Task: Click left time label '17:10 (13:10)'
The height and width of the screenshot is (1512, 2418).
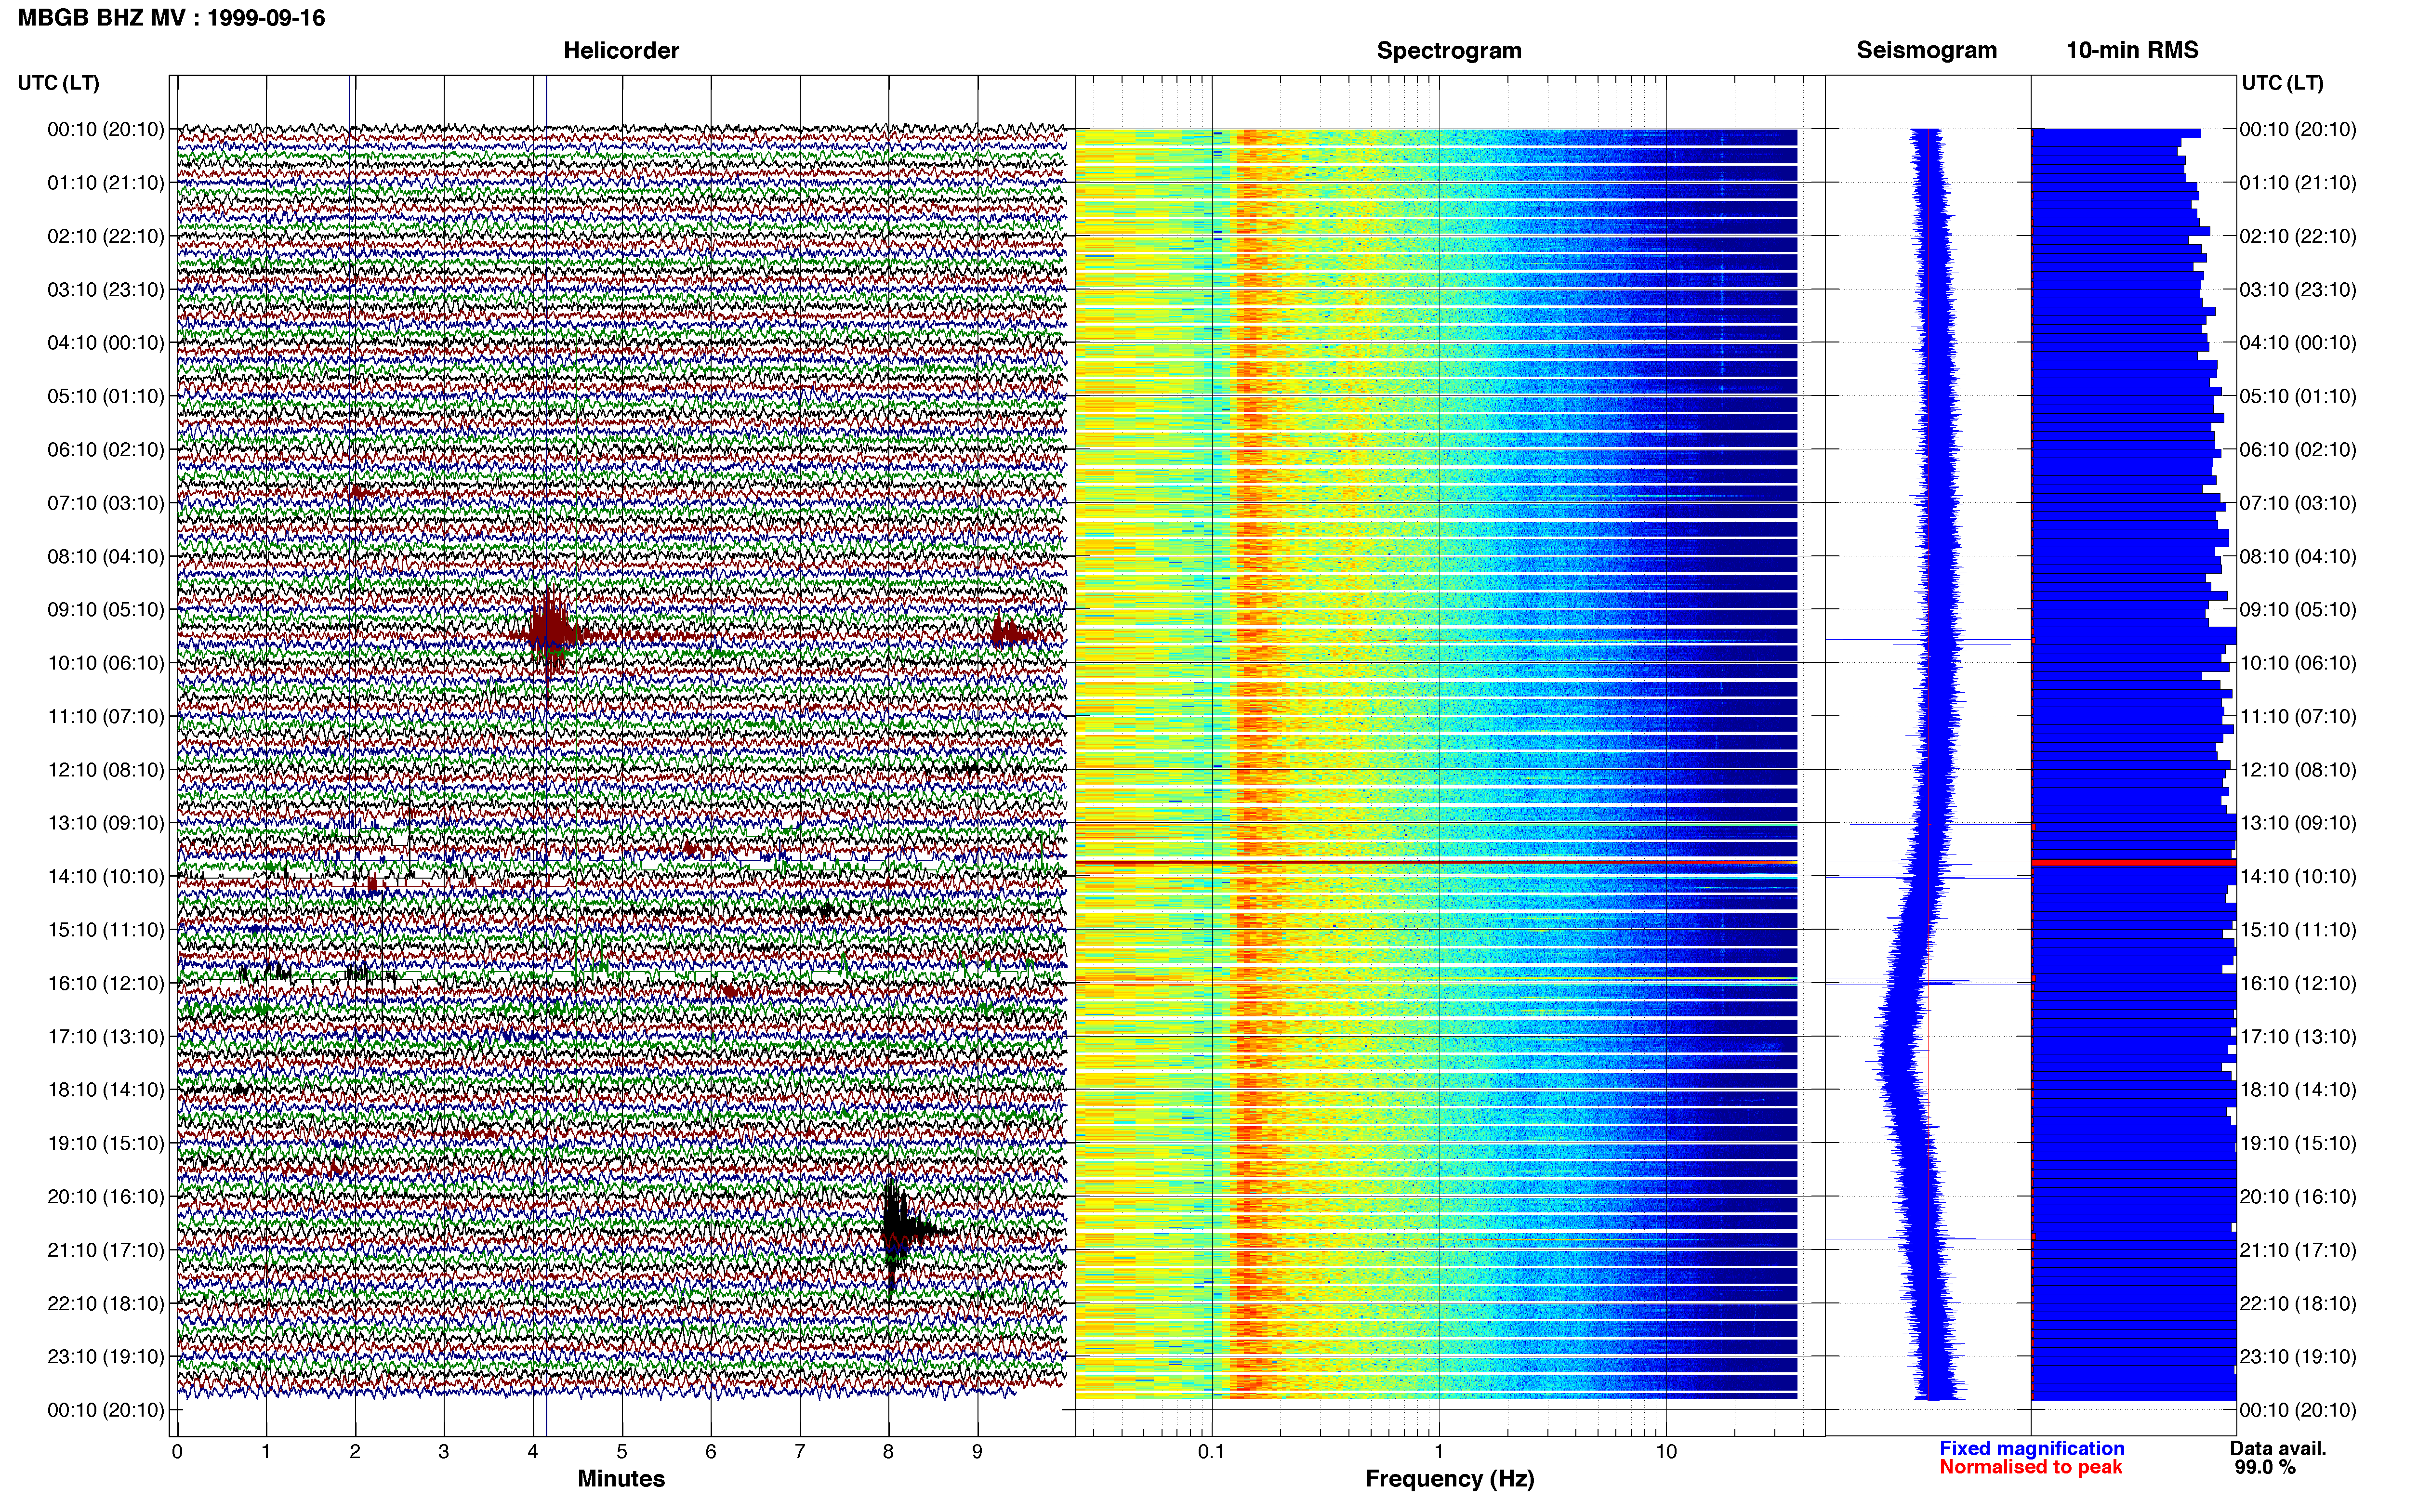Action: point(106,1037)
